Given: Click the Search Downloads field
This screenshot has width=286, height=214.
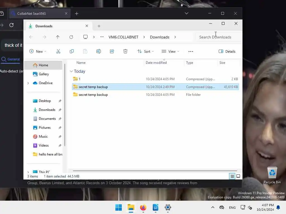Looking at the screenshot, I should (x=218, y=37).
